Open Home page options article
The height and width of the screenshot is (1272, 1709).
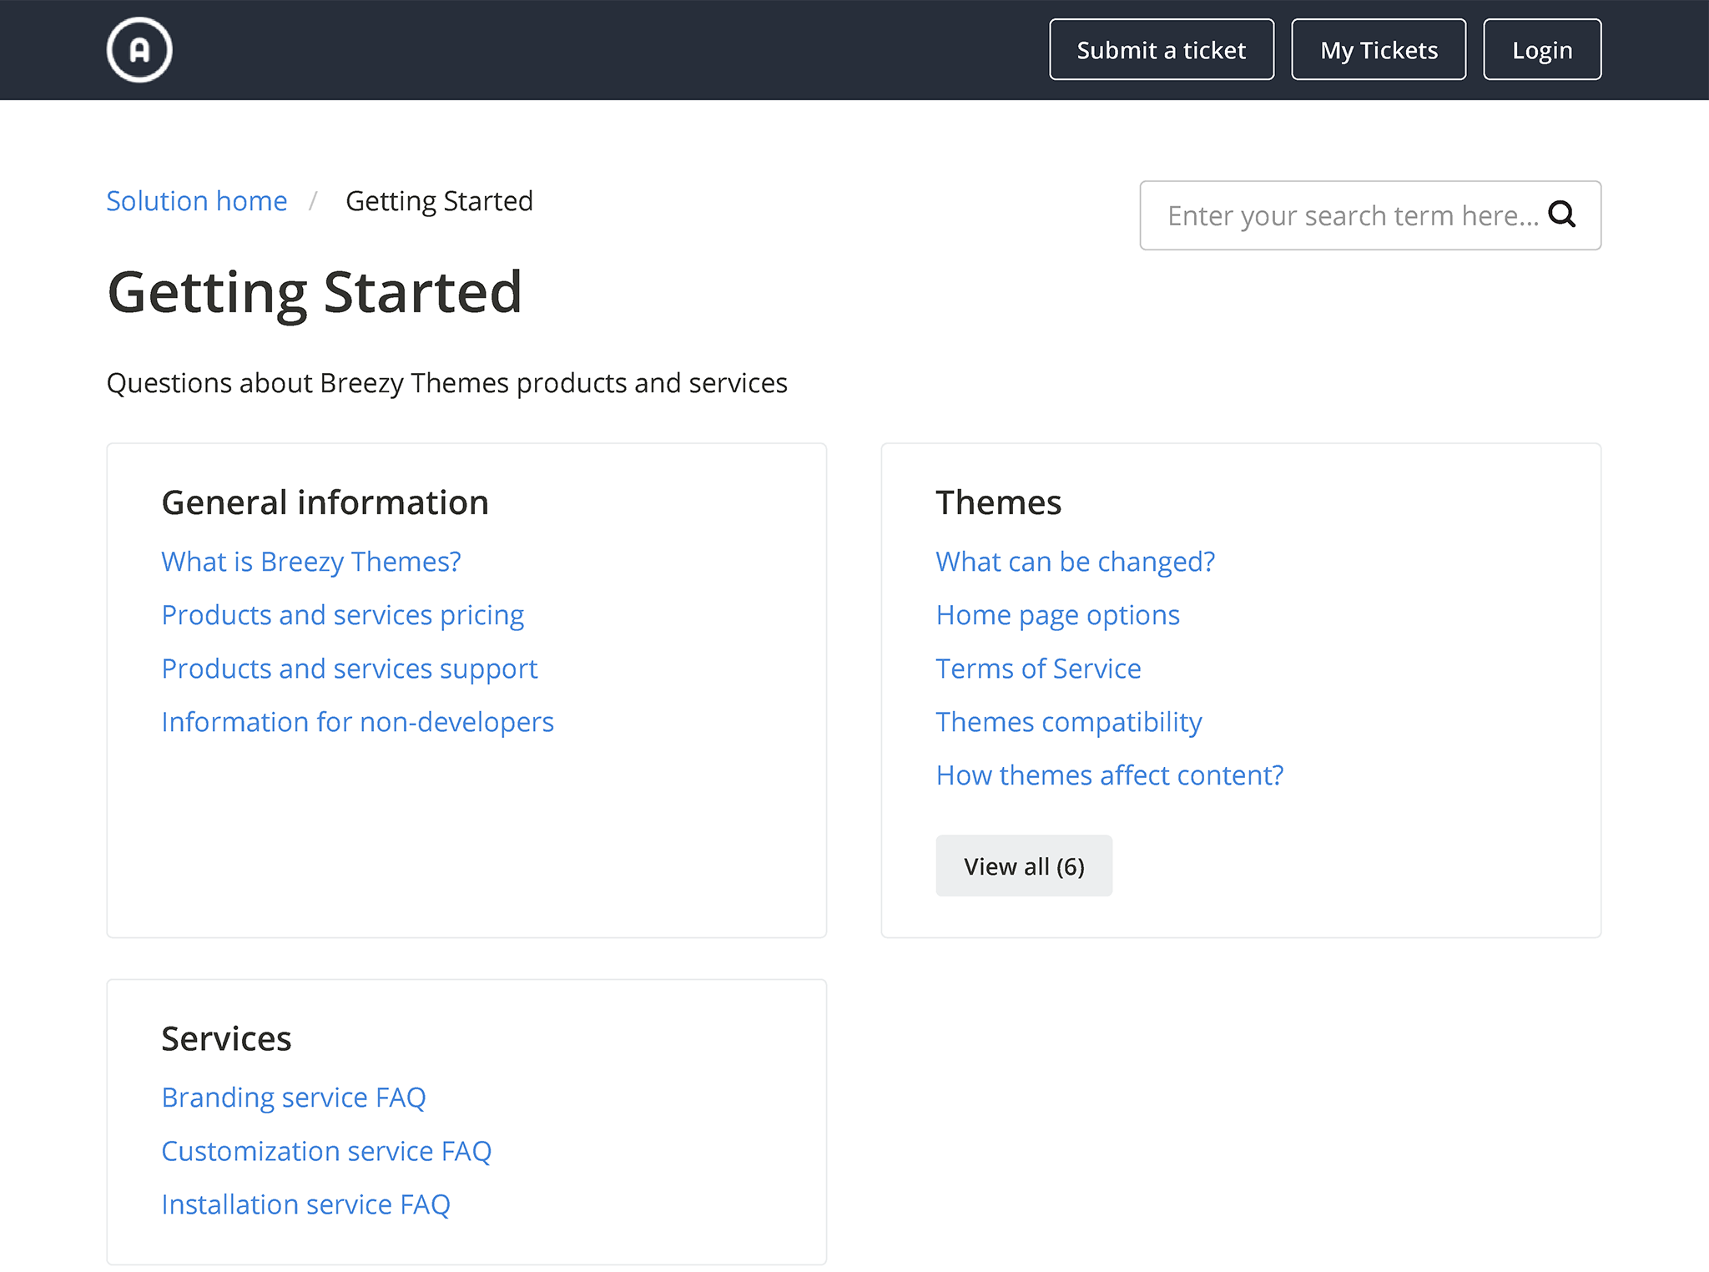(x=1058, y=615)
